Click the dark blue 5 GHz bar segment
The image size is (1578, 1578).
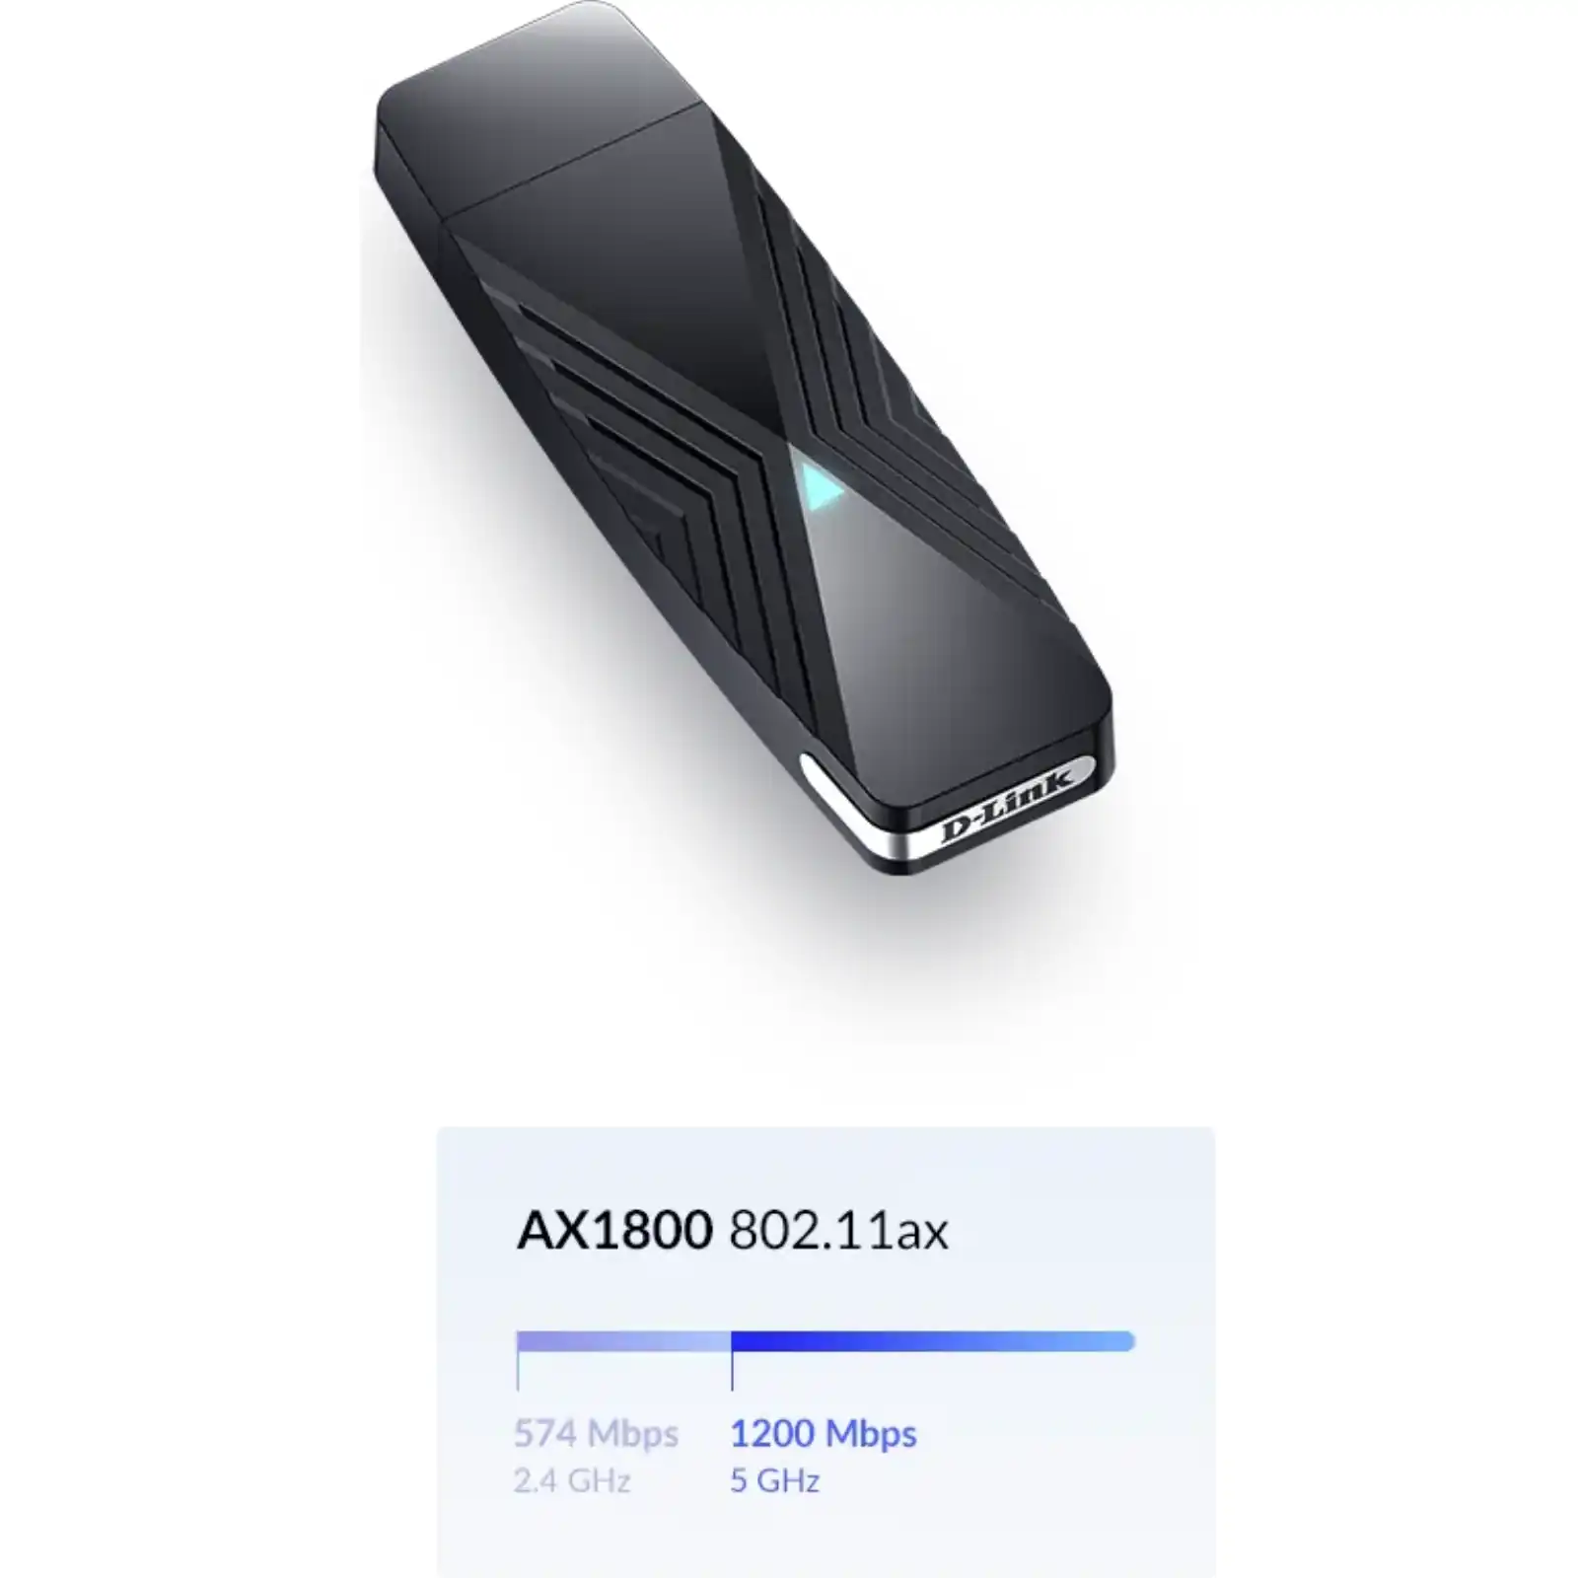tap(933, 1340)
